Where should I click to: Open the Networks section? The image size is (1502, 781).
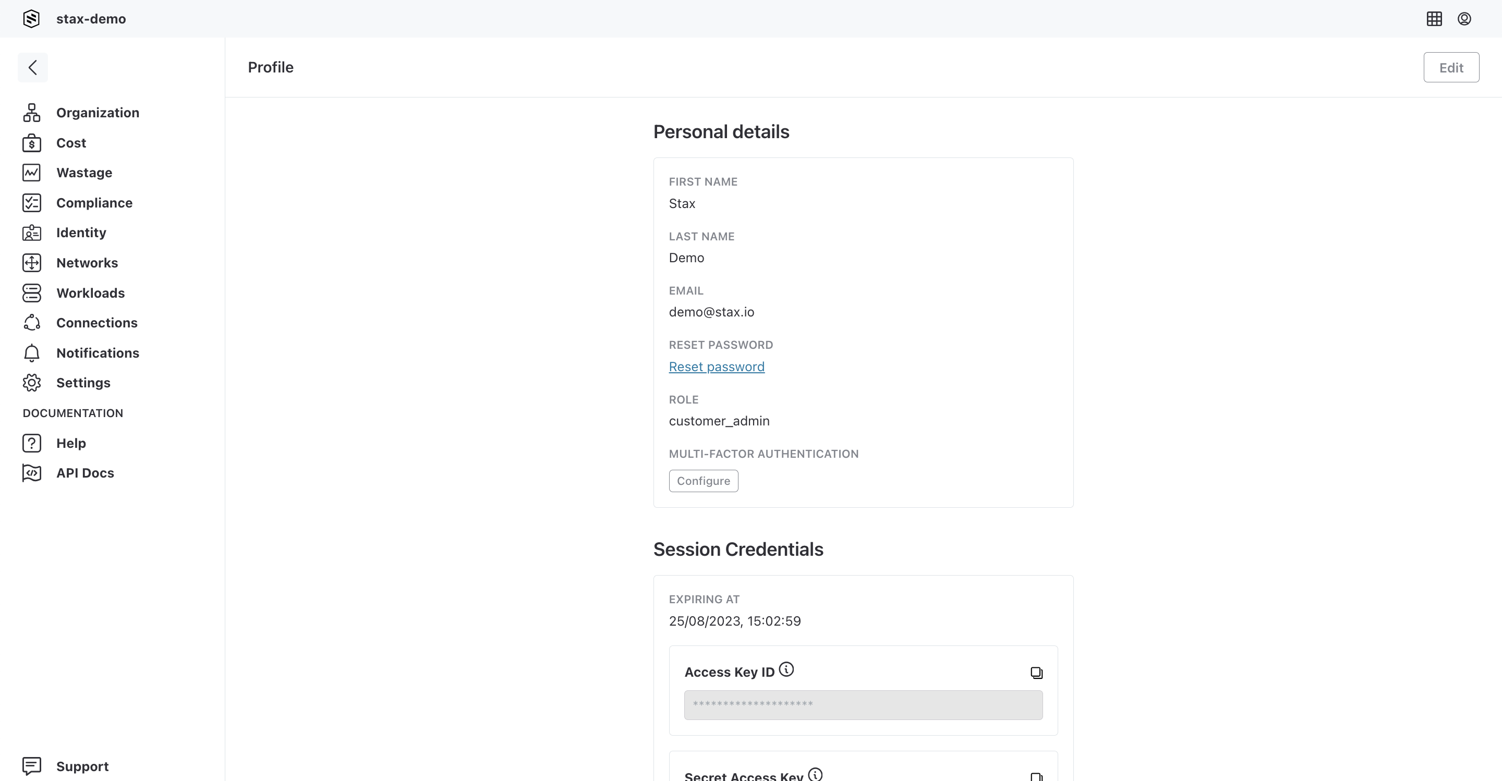point(87,262)
